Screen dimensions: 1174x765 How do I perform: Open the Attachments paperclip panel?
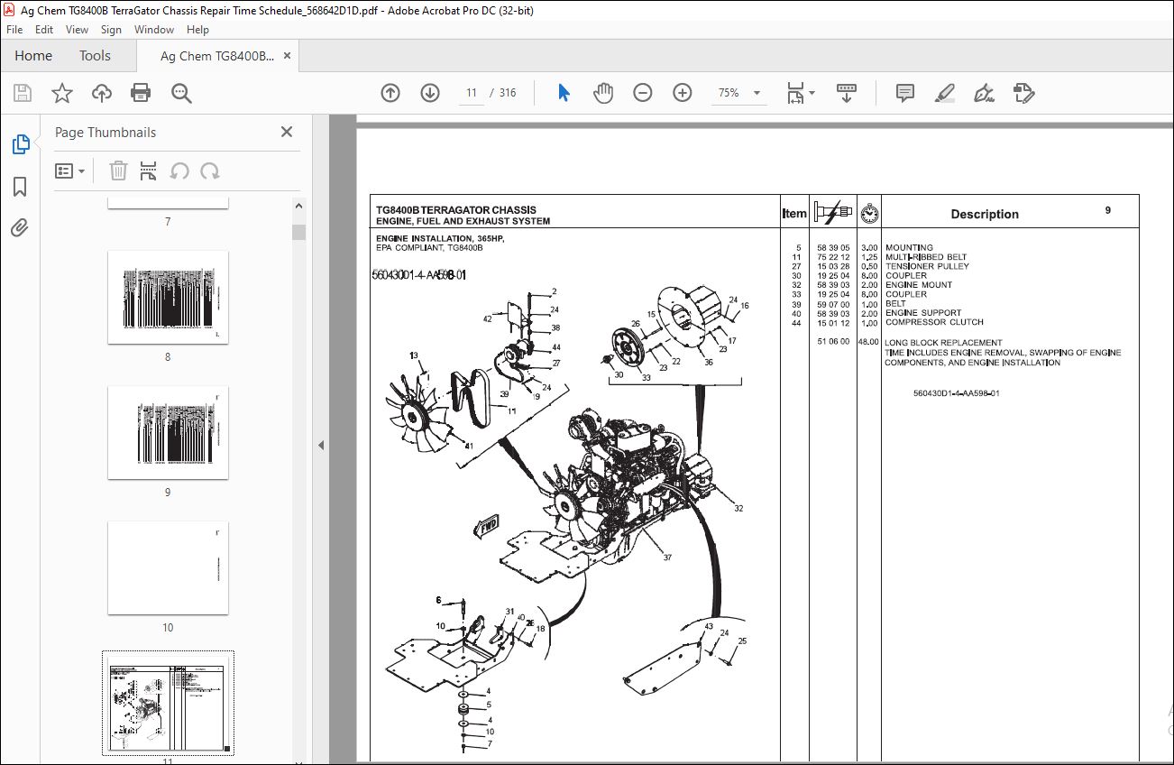coord(20,228)
